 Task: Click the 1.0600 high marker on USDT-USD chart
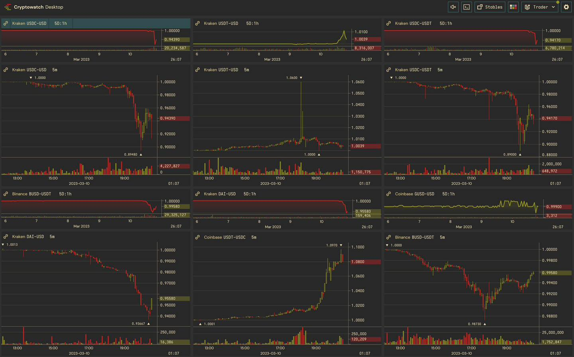(294, 78)
